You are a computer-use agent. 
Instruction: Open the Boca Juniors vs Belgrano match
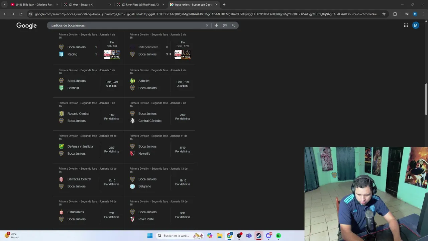[x=159, y=180]
